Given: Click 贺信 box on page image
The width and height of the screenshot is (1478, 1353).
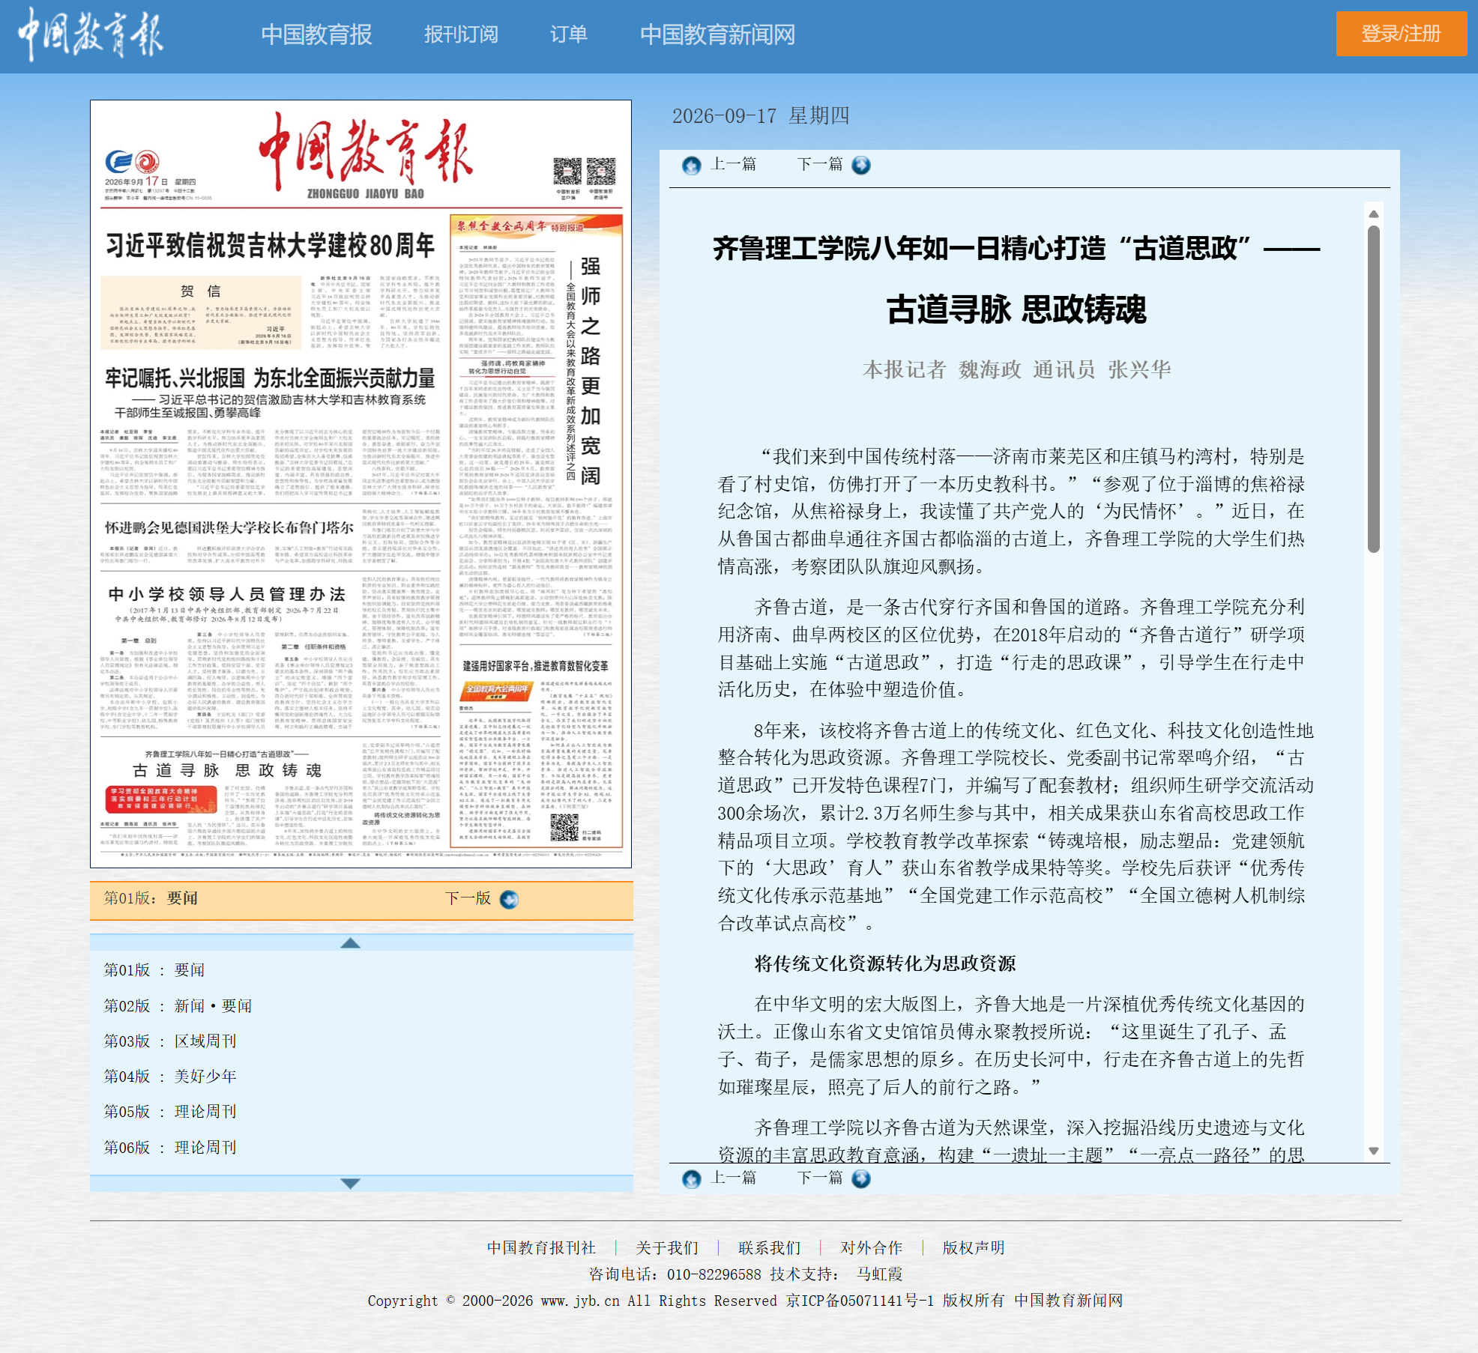Looking at the screenshot, I should pos(201,313).
